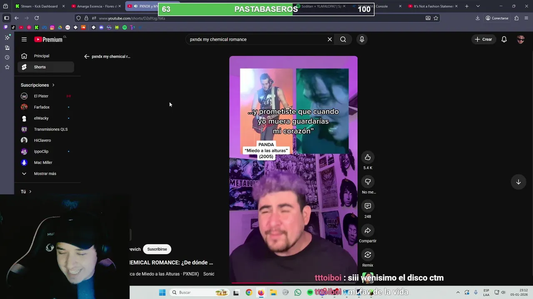
Task: Click the search magnifier button
Action: click(x=343, y=39)
